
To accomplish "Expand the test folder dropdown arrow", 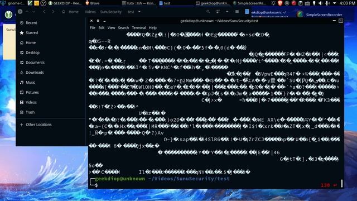I will (139, 12).
